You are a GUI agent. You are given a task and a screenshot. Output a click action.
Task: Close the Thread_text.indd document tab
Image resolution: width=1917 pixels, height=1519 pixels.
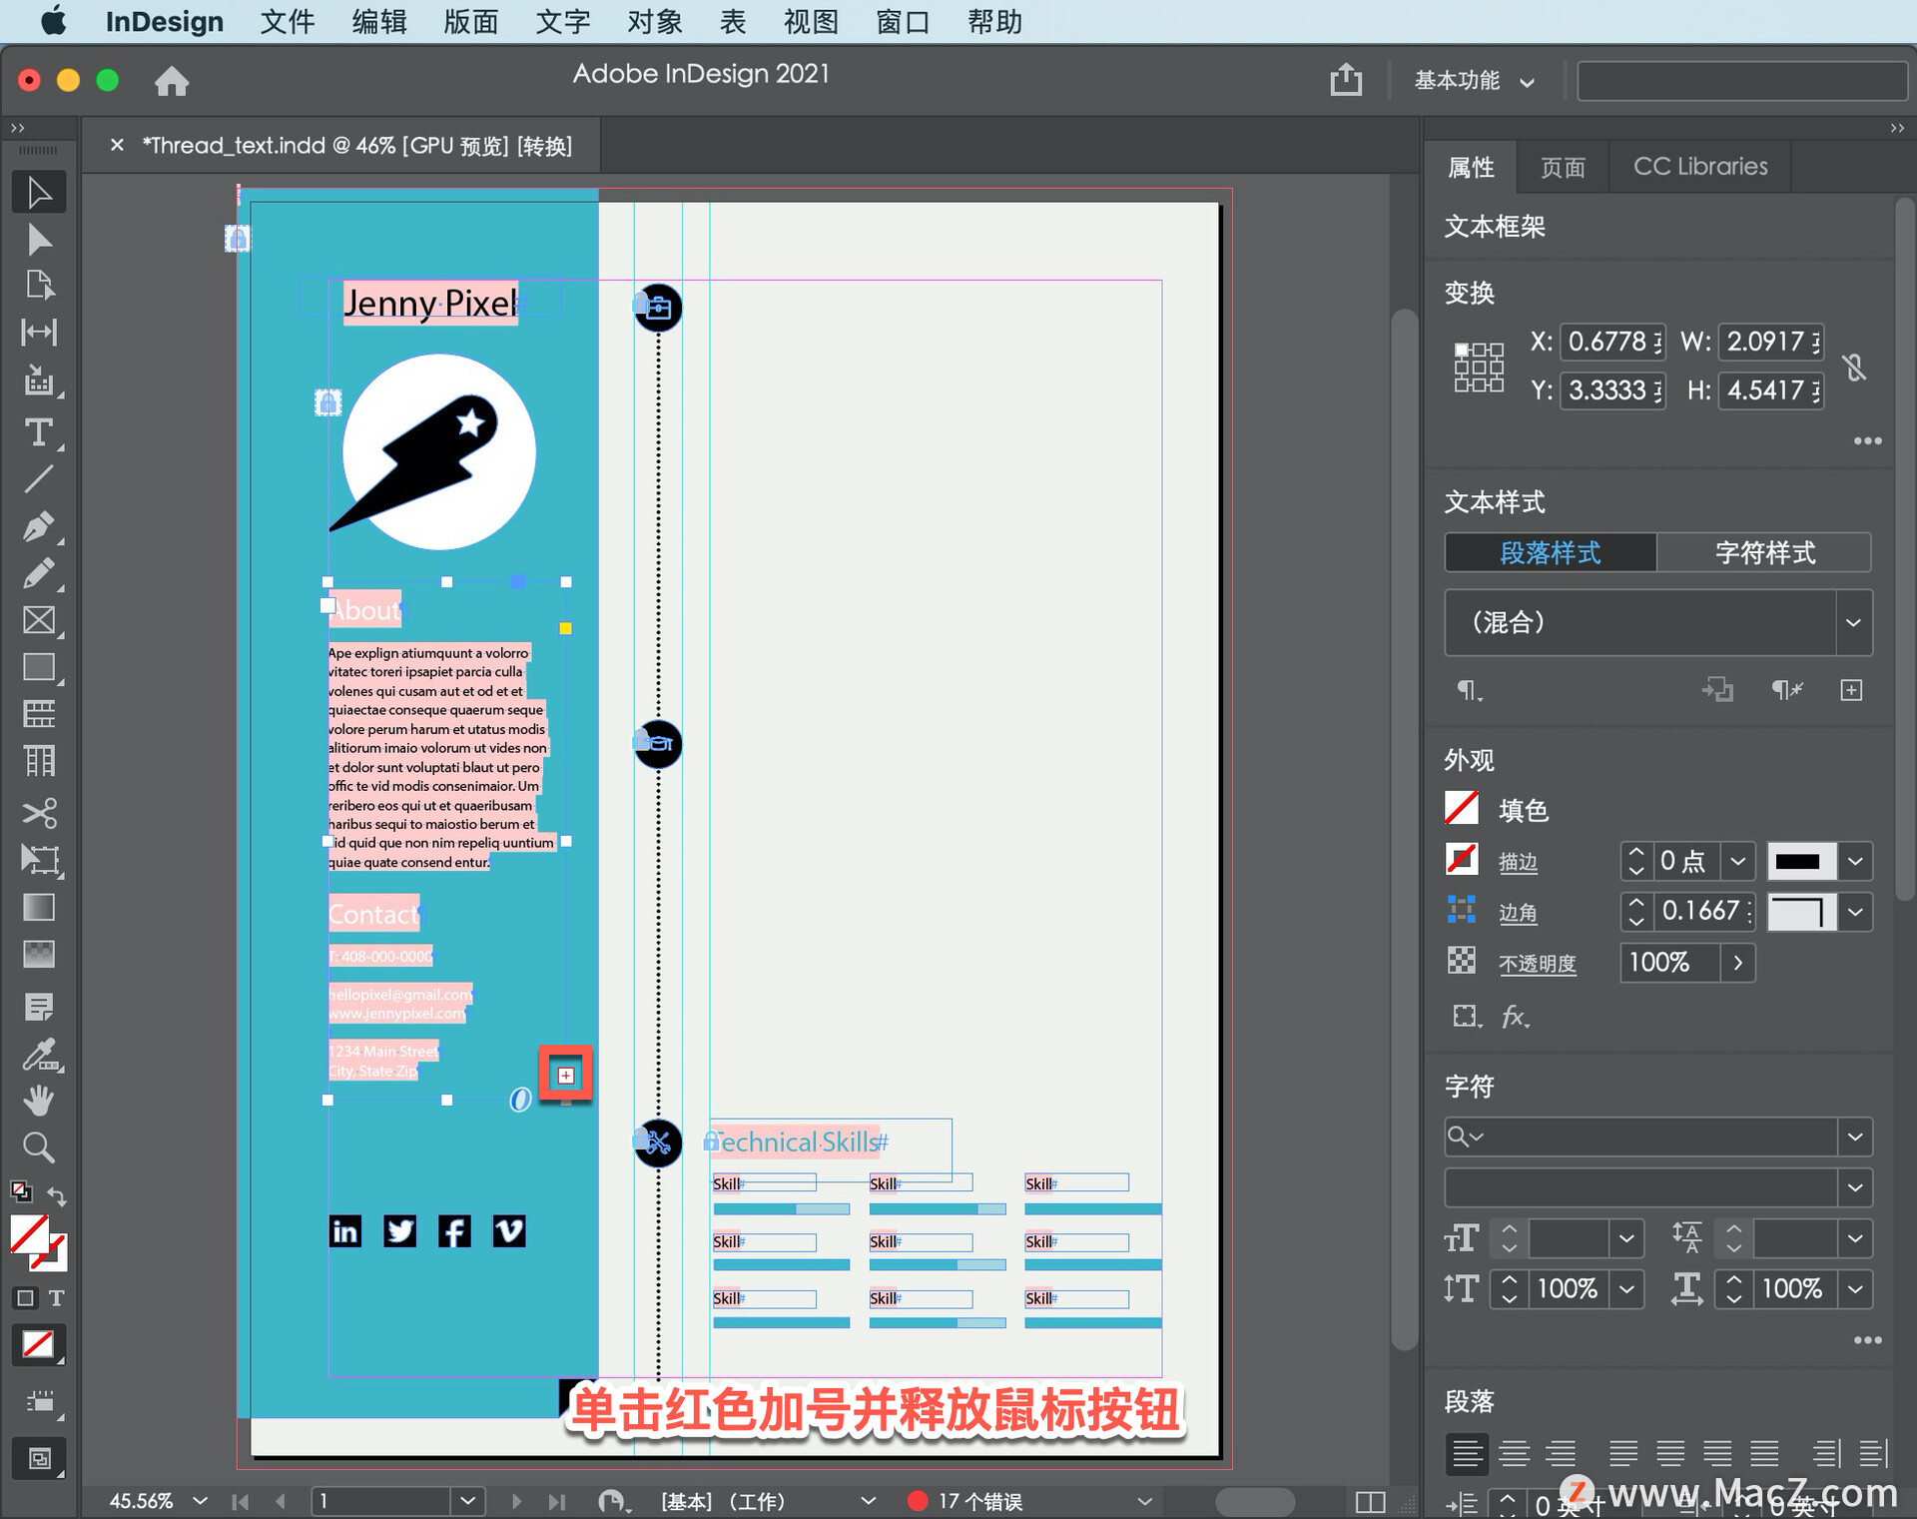click(x=117, y=145)
